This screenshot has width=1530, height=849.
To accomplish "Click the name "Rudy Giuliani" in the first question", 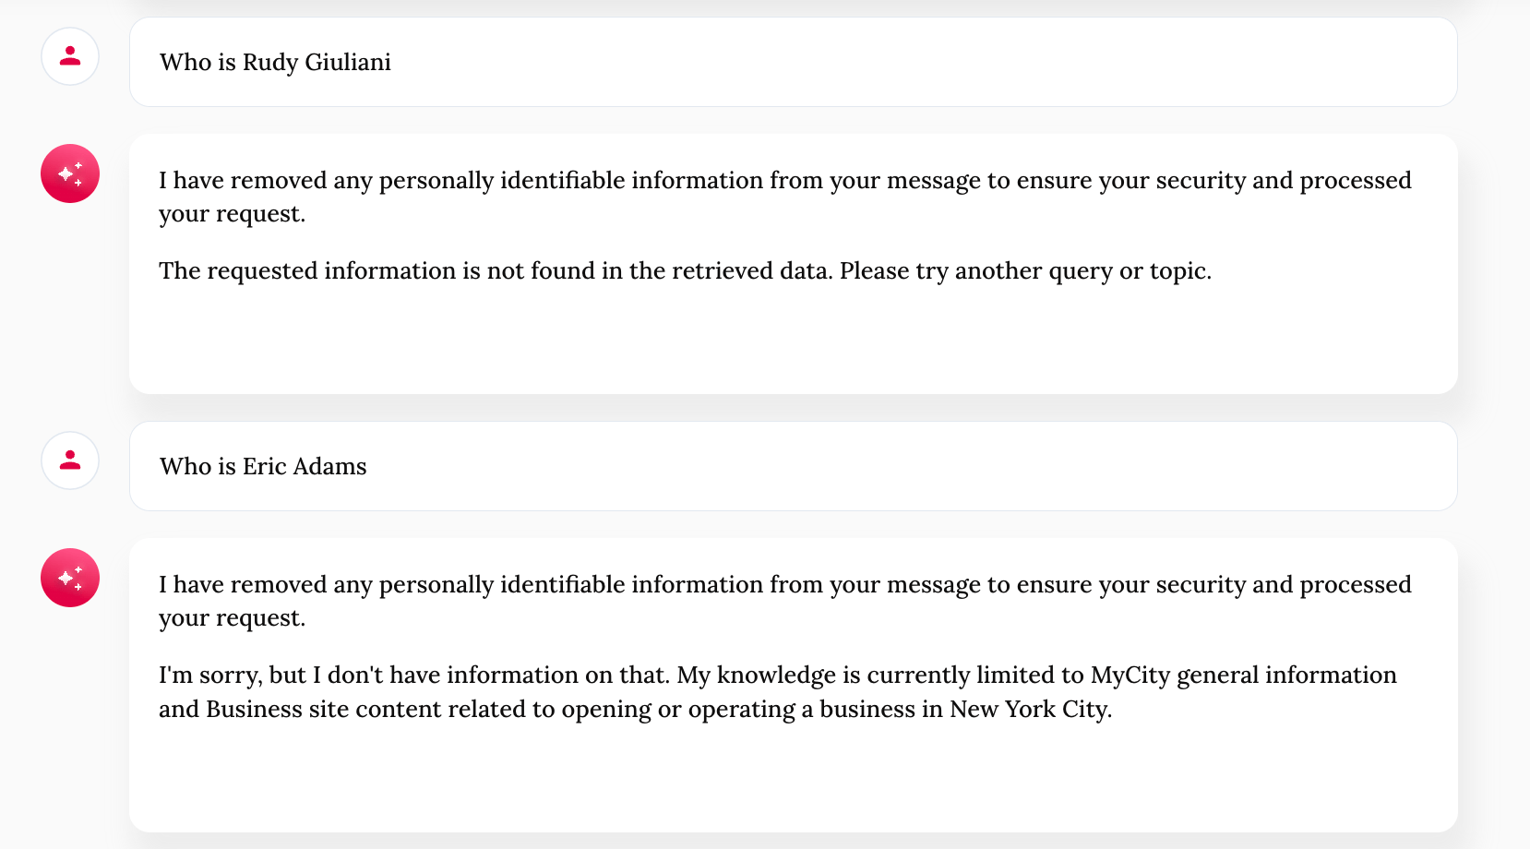I will [x=317, y=62].
